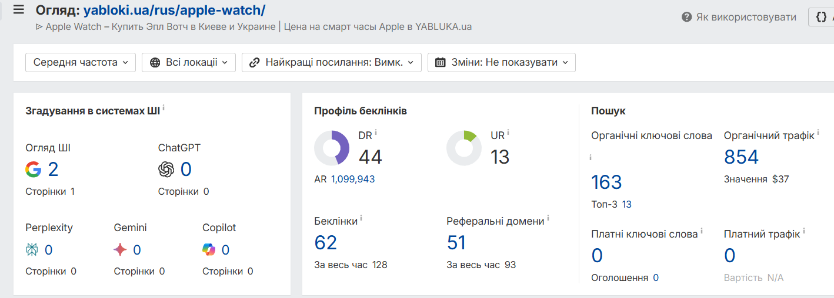This screenshot has height=298, width=834.
Task: Click Реферальні домени value 51
Action: point(456,242)
